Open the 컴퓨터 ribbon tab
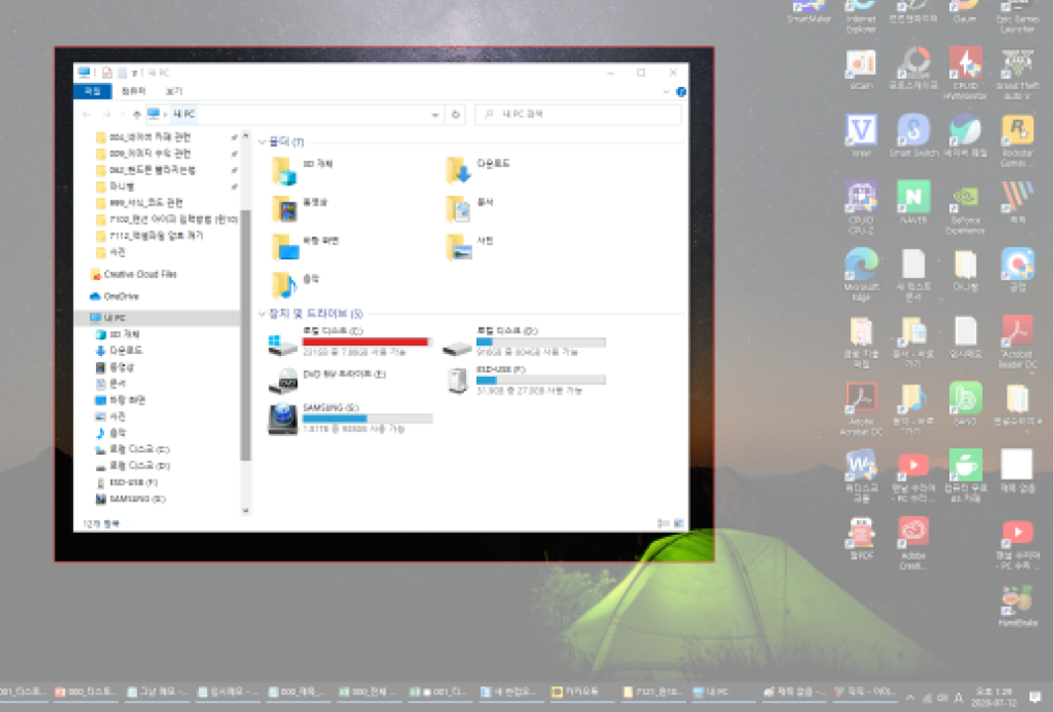This screenshot has width=1053, height=712. 133,91
